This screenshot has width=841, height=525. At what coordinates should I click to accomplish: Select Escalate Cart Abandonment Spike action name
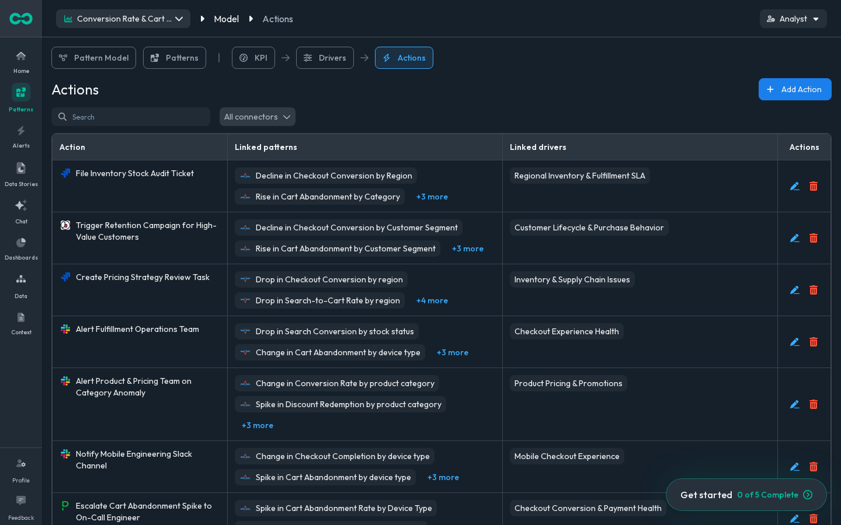tap(144, 512)
